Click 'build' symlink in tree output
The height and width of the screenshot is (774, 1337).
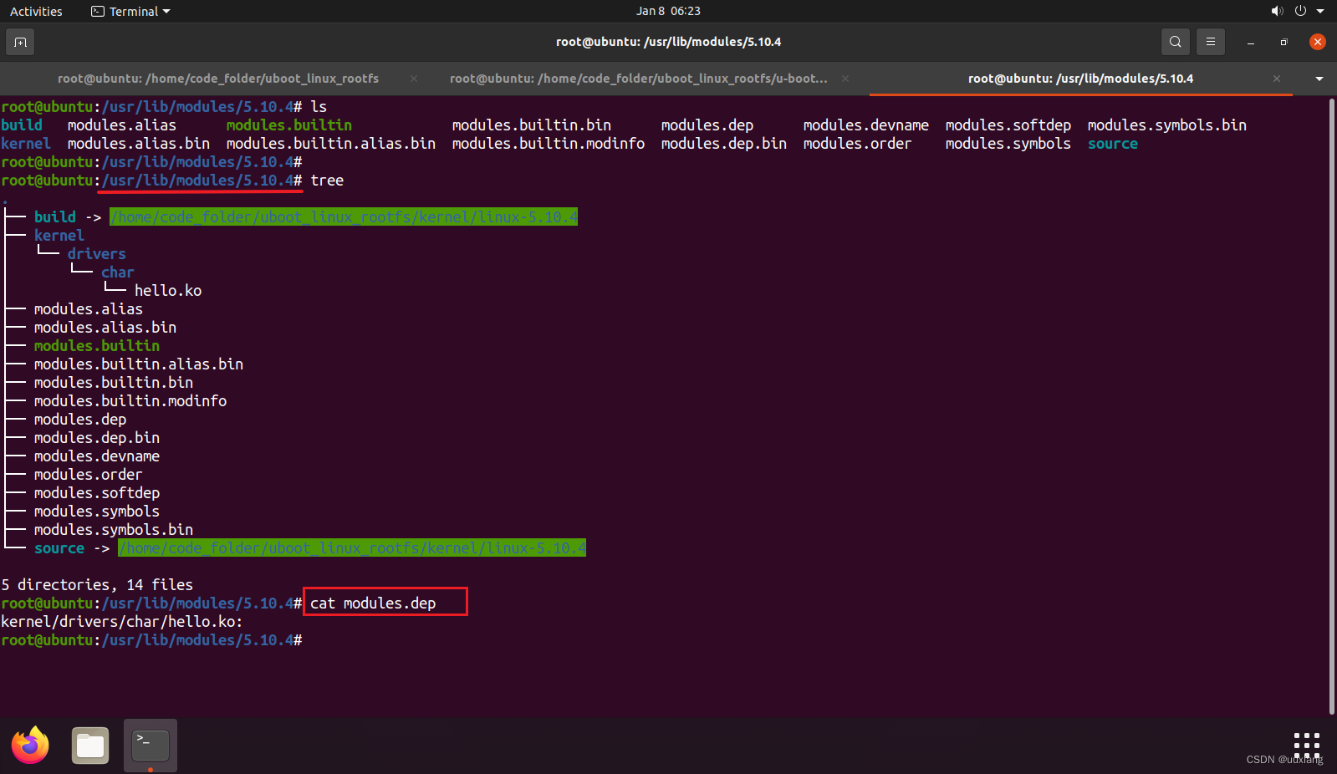(x=55, y=217)
